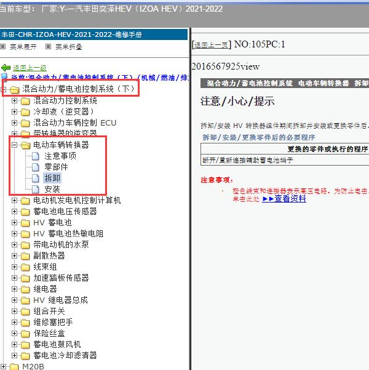The height and width of the screenshot is (370, 369).
Task: Expand the 电动机发电机控制计算机 node
Action: click(14, 200)
